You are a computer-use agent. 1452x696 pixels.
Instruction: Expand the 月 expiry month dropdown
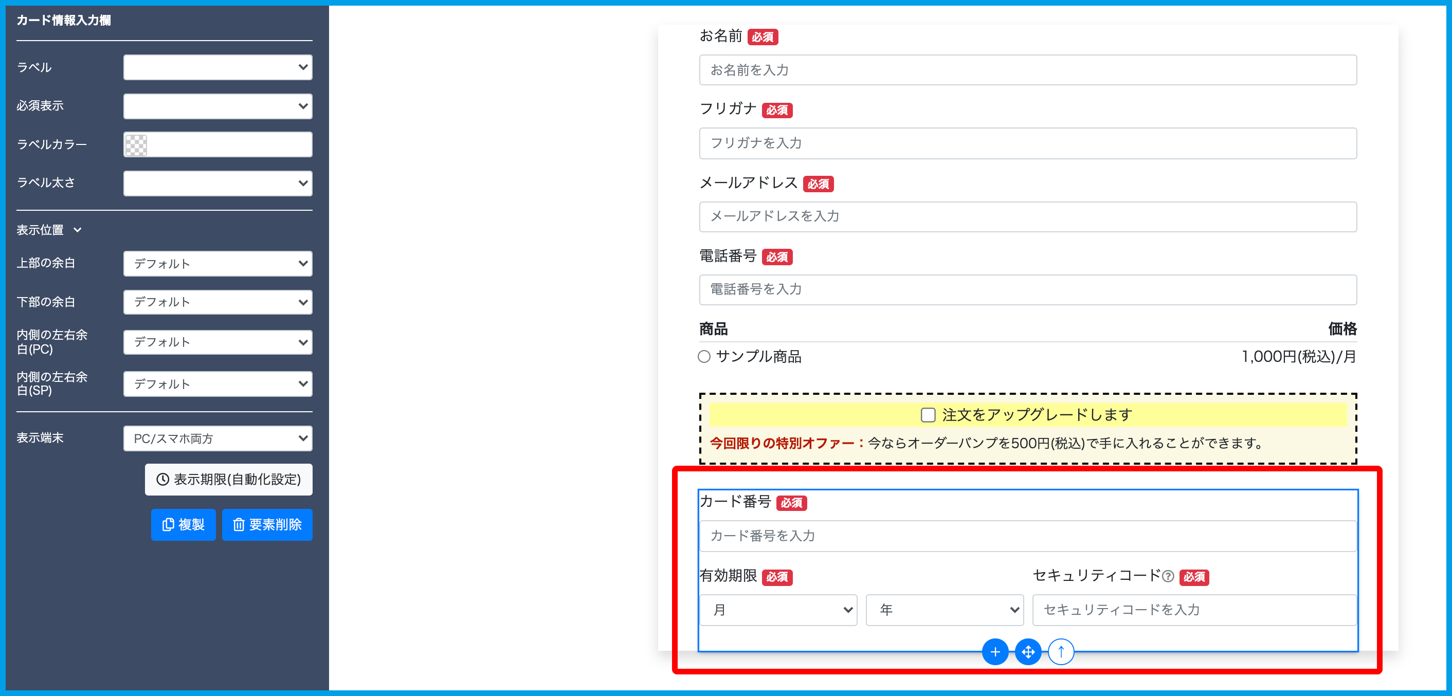point(778,610)
